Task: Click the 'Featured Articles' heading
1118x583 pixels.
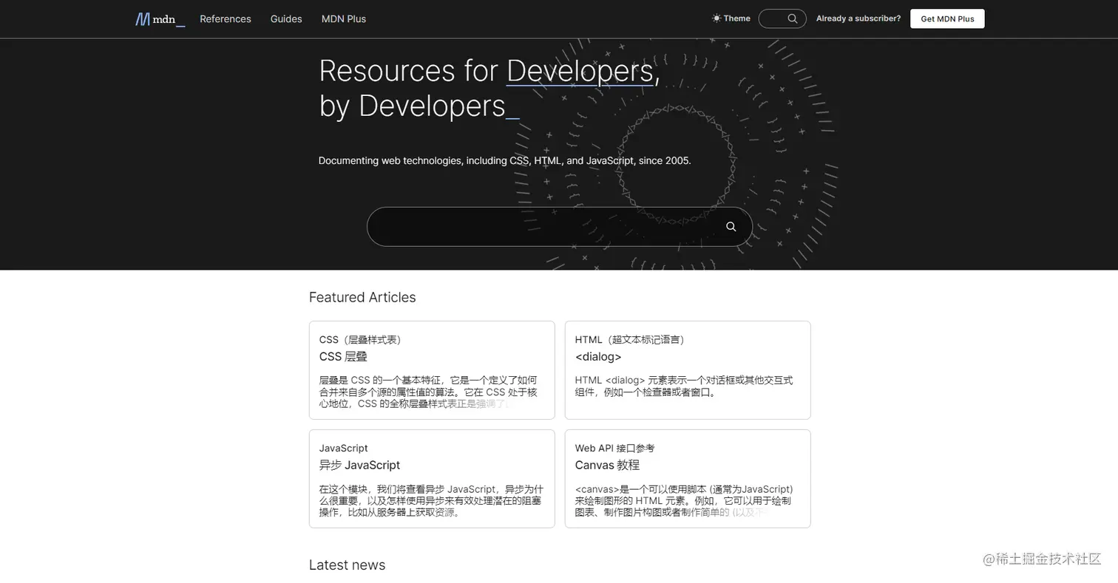Action: click(x=362, y=297)
